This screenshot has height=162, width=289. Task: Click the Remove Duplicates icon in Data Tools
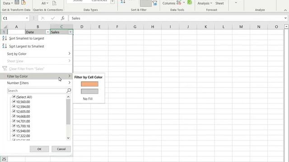179,3
